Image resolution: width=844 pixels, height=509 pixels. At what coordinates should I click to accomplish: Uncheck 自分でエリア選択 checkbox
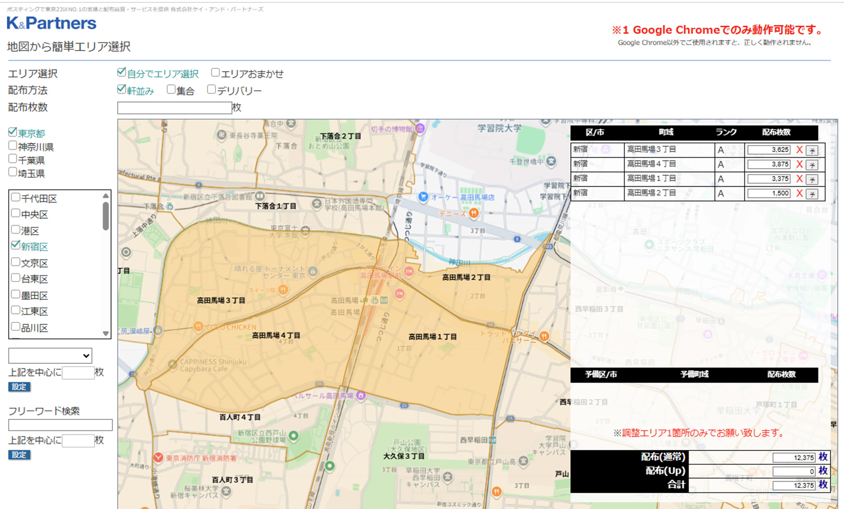point(121,72)
